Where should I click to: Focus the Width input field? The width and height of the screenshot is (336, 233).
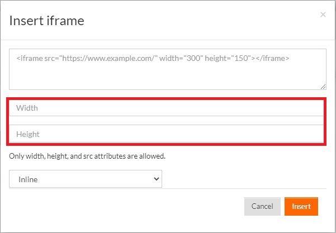click(x=166, y=108)
